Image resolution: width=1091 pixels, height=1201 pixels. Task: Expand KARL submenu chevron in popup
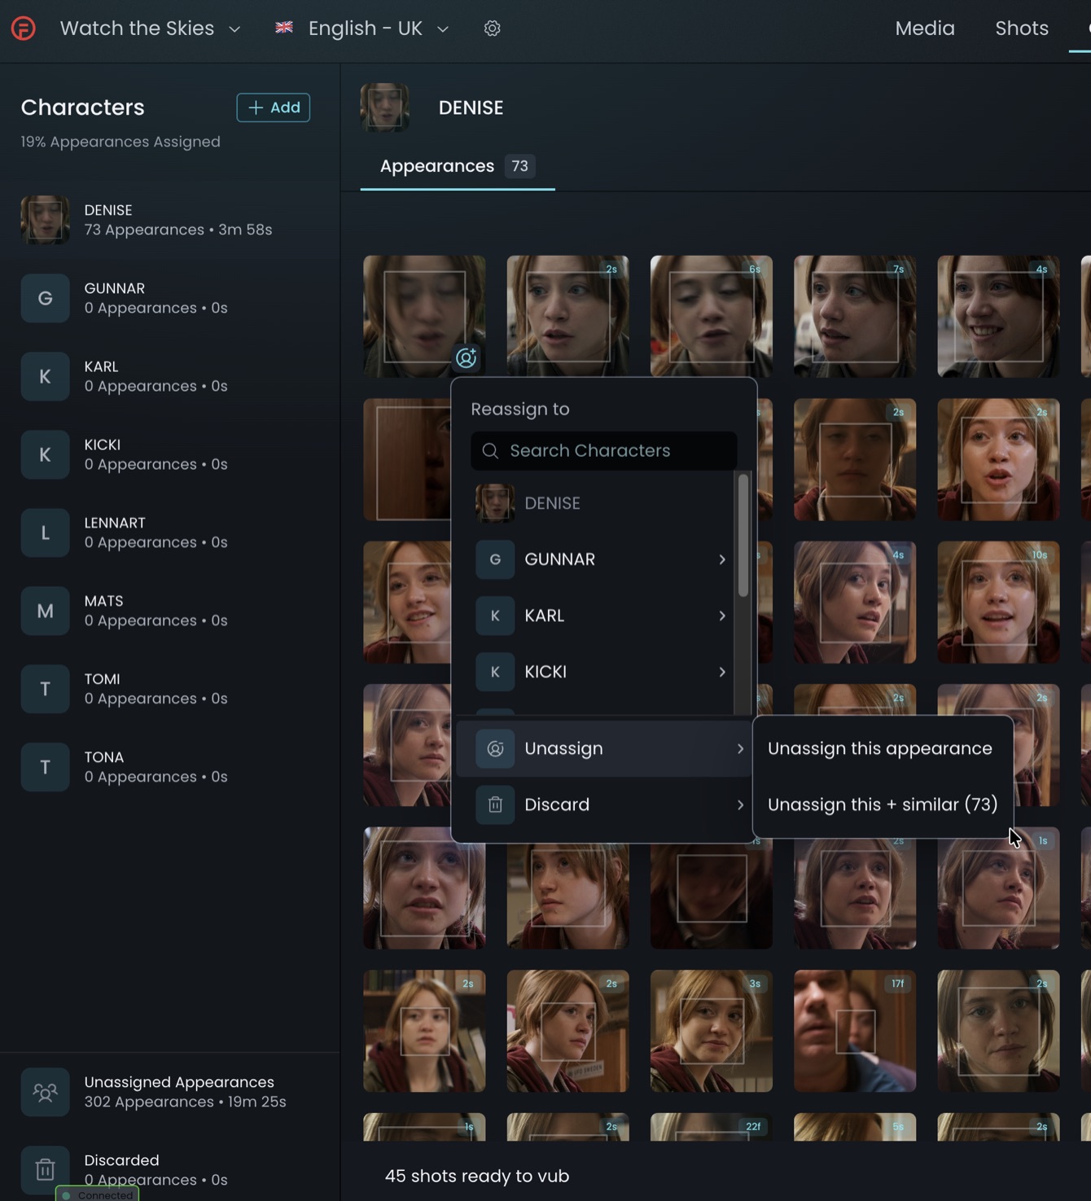[722, 616]
